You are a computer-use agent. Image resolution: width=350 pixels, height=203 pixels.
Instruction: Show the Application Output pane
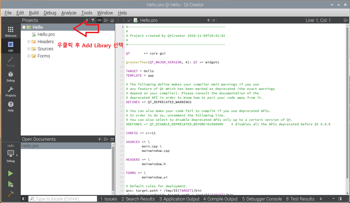coord(179,199)
